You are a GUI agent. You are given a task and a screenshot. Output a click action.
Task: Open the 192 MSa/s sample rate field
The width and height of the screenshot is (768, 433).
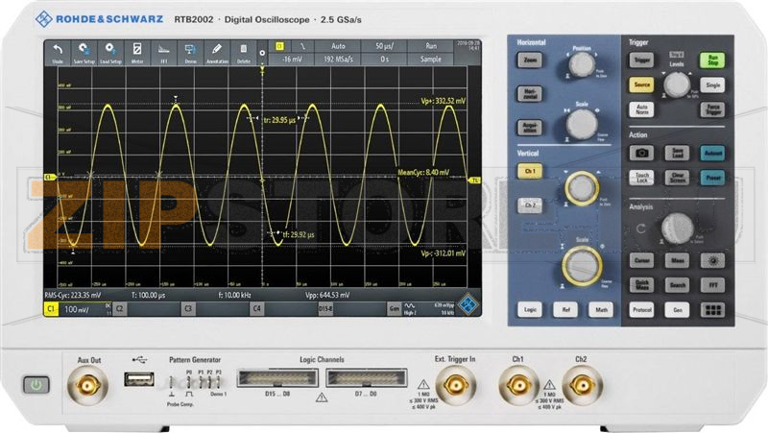(x=338, y=59)
